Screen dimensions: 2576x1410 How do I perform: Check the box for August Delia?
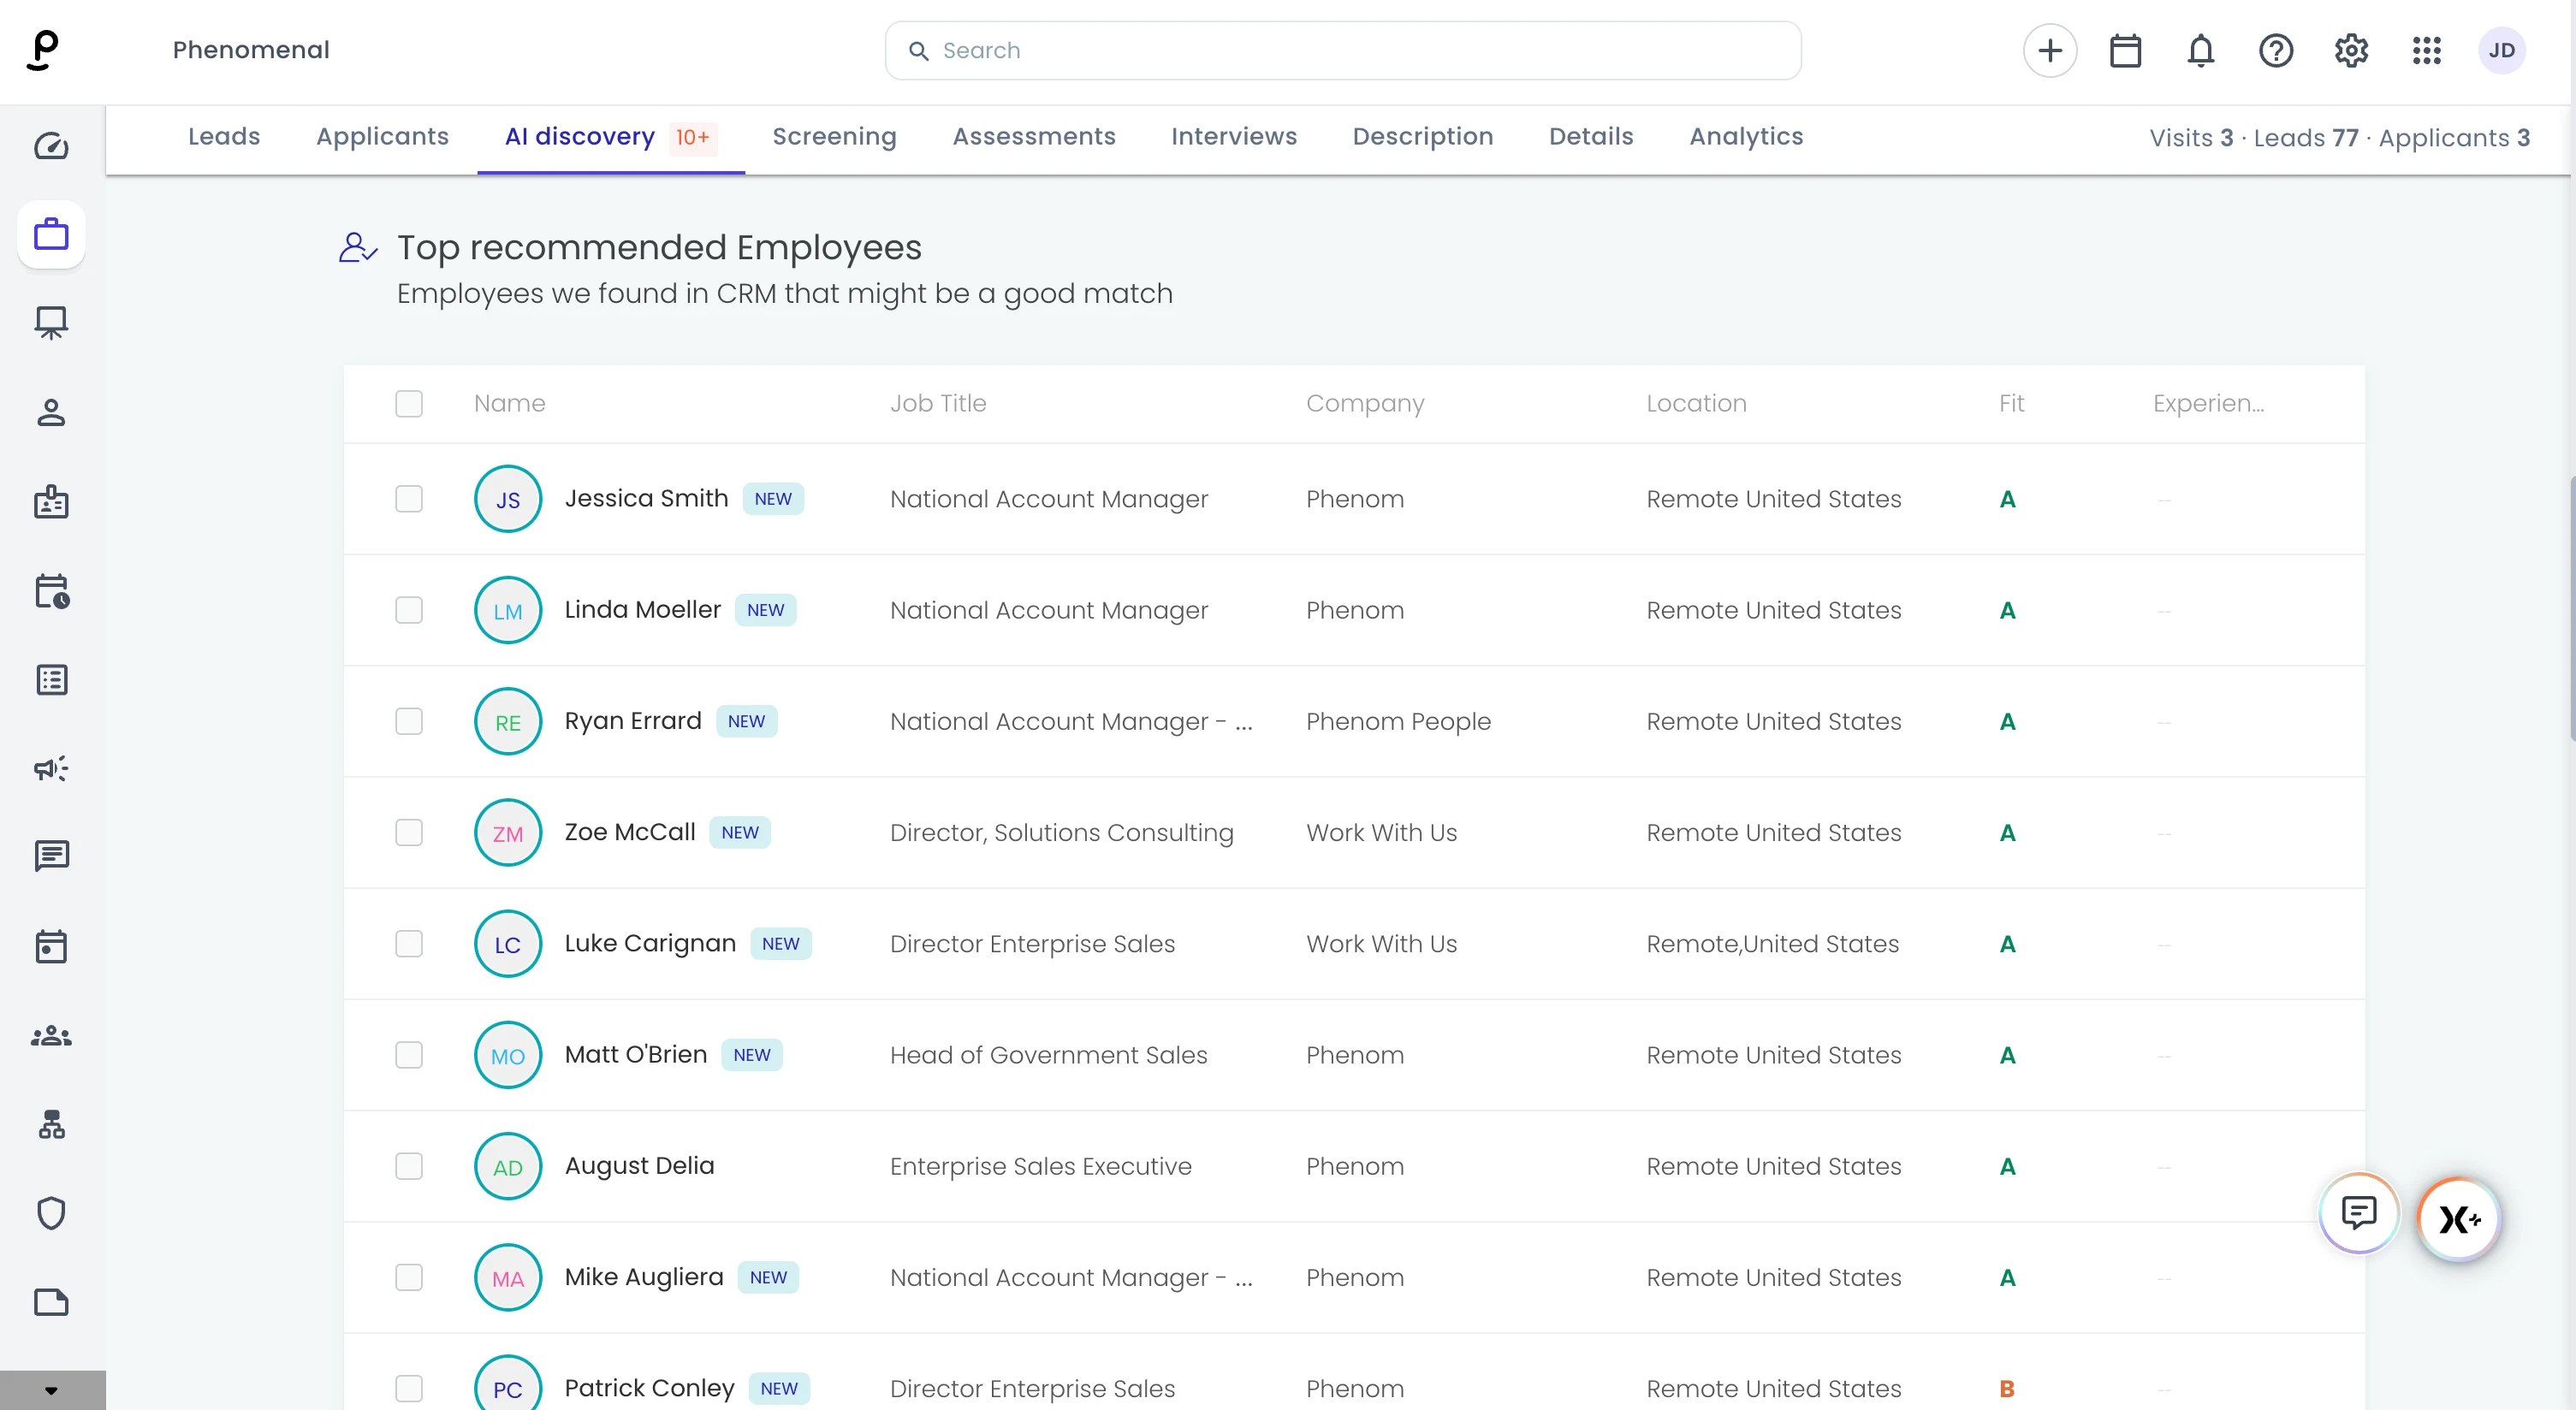[x=409, y=1166]
